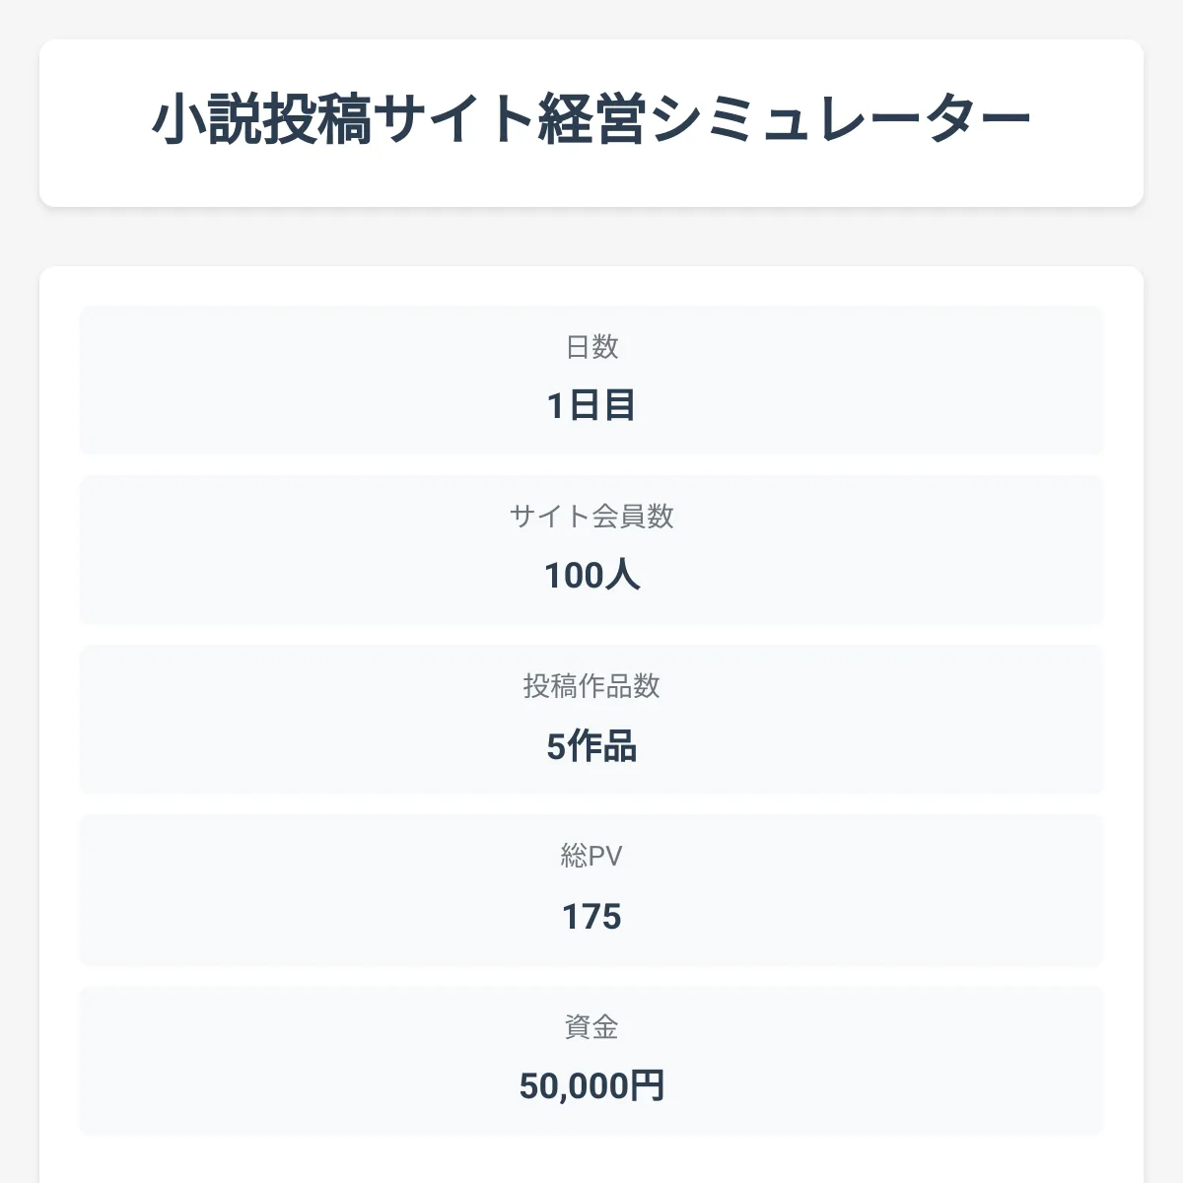Viewport: 1183px width, 1183px height.
Task: Click the left empty area of 総PV card
Action: [246, 889]
